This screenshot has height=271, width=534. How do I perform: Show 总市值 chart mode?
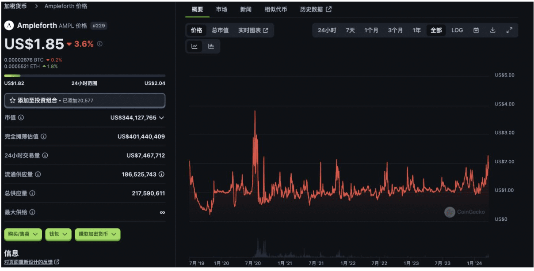click(x=220, y=30)
